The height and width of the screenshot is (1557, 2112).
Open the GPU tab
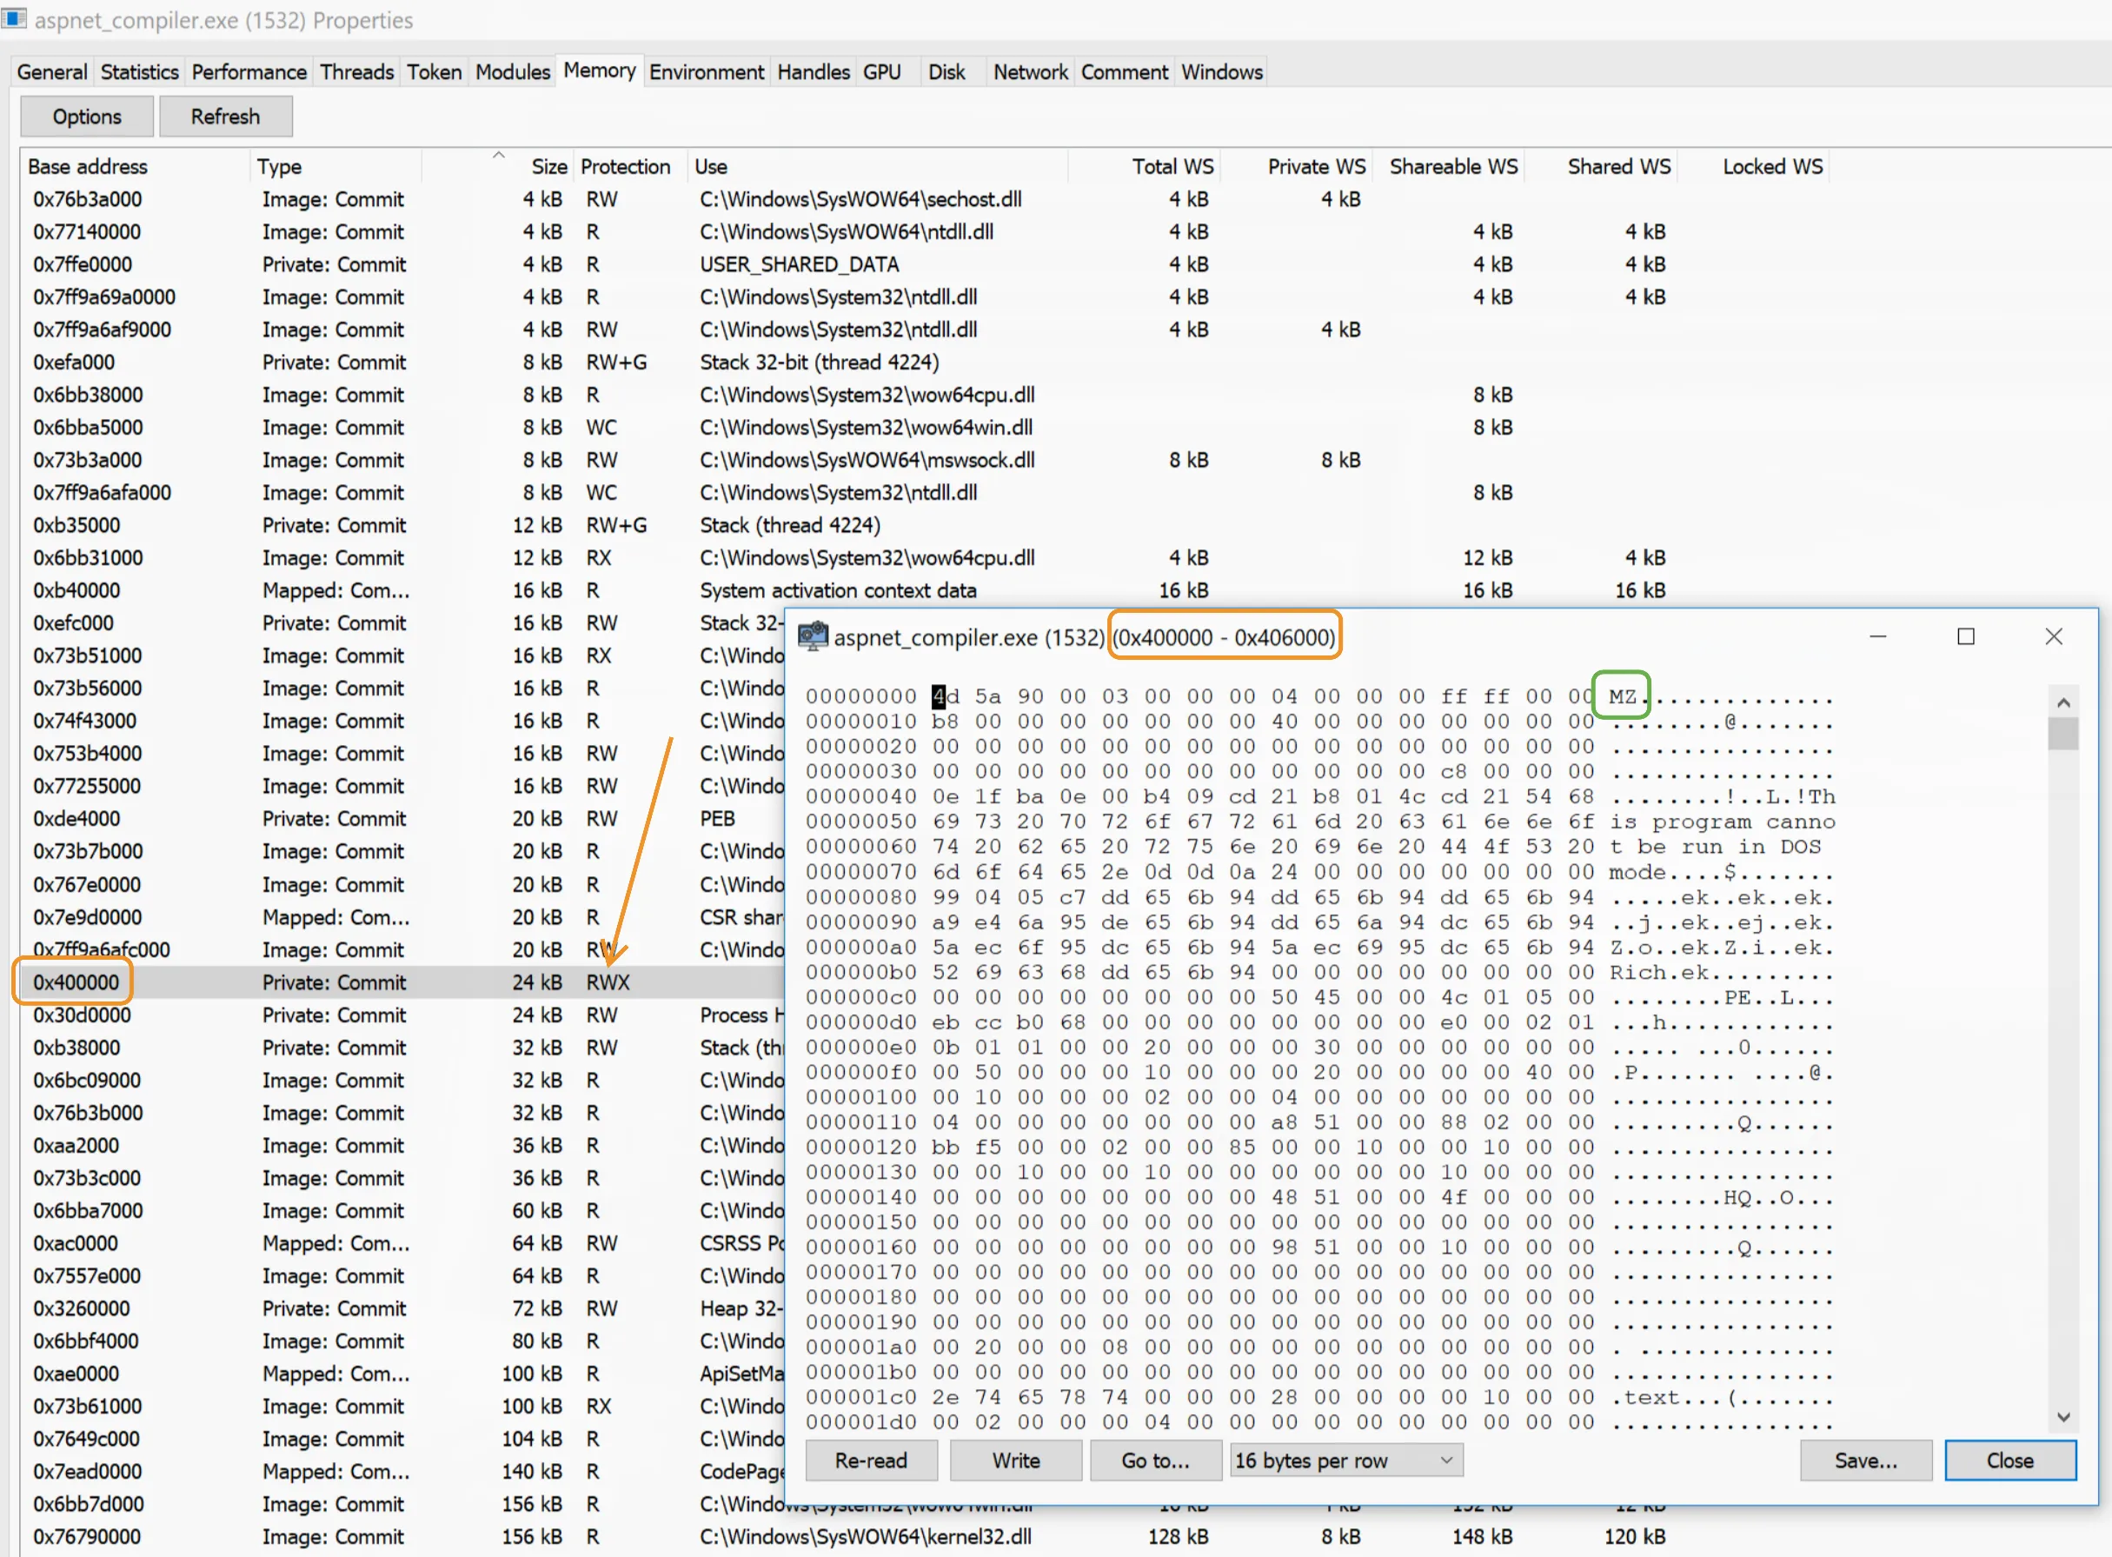881,71
